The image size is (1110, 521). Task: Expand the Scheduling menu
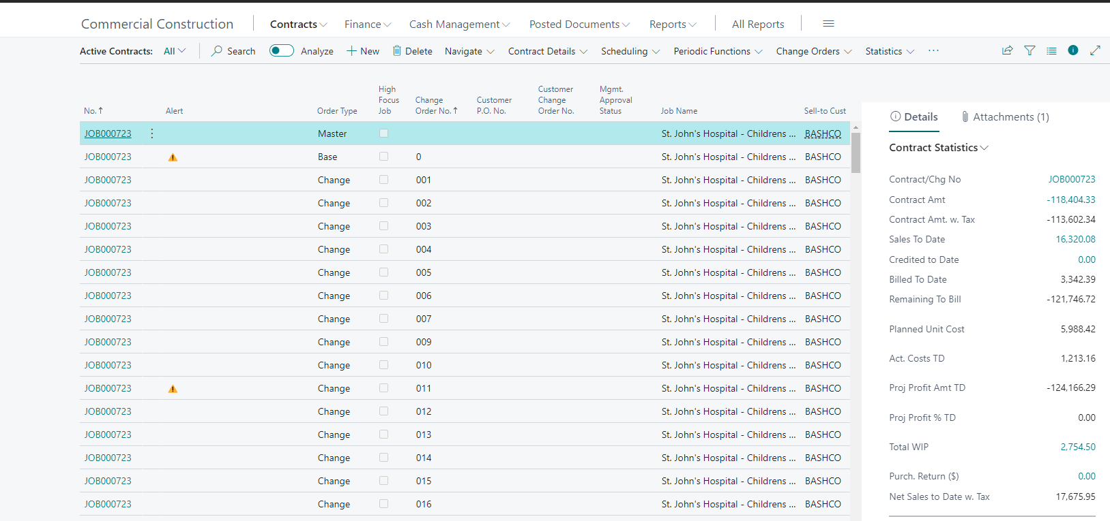[x=630, y=51]
